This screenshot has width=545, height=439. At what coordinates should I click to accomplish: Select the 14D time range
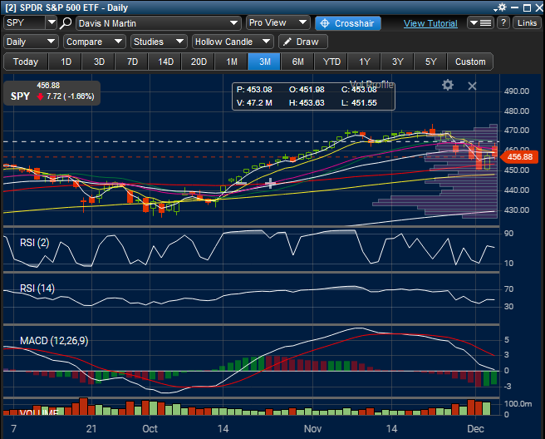165,62
